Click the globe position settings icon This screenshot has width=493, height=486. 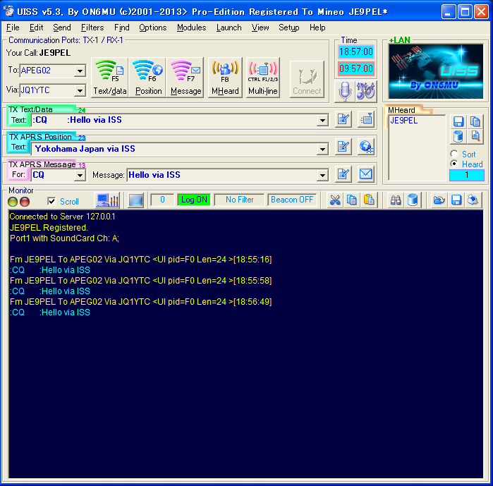point(366,147)
